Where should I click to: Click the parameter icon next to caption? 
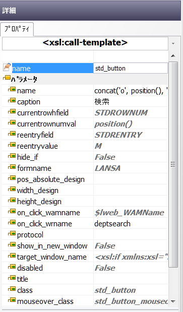point(12,101)
